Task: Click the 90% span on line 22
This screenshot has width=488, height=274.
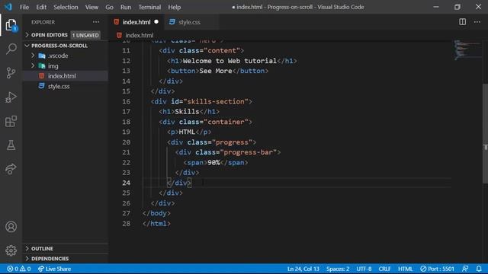Action: [215, 162]
